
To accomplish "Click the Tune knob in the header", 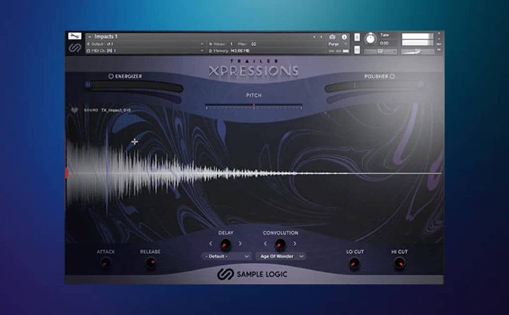I will [x=370, y=39].
